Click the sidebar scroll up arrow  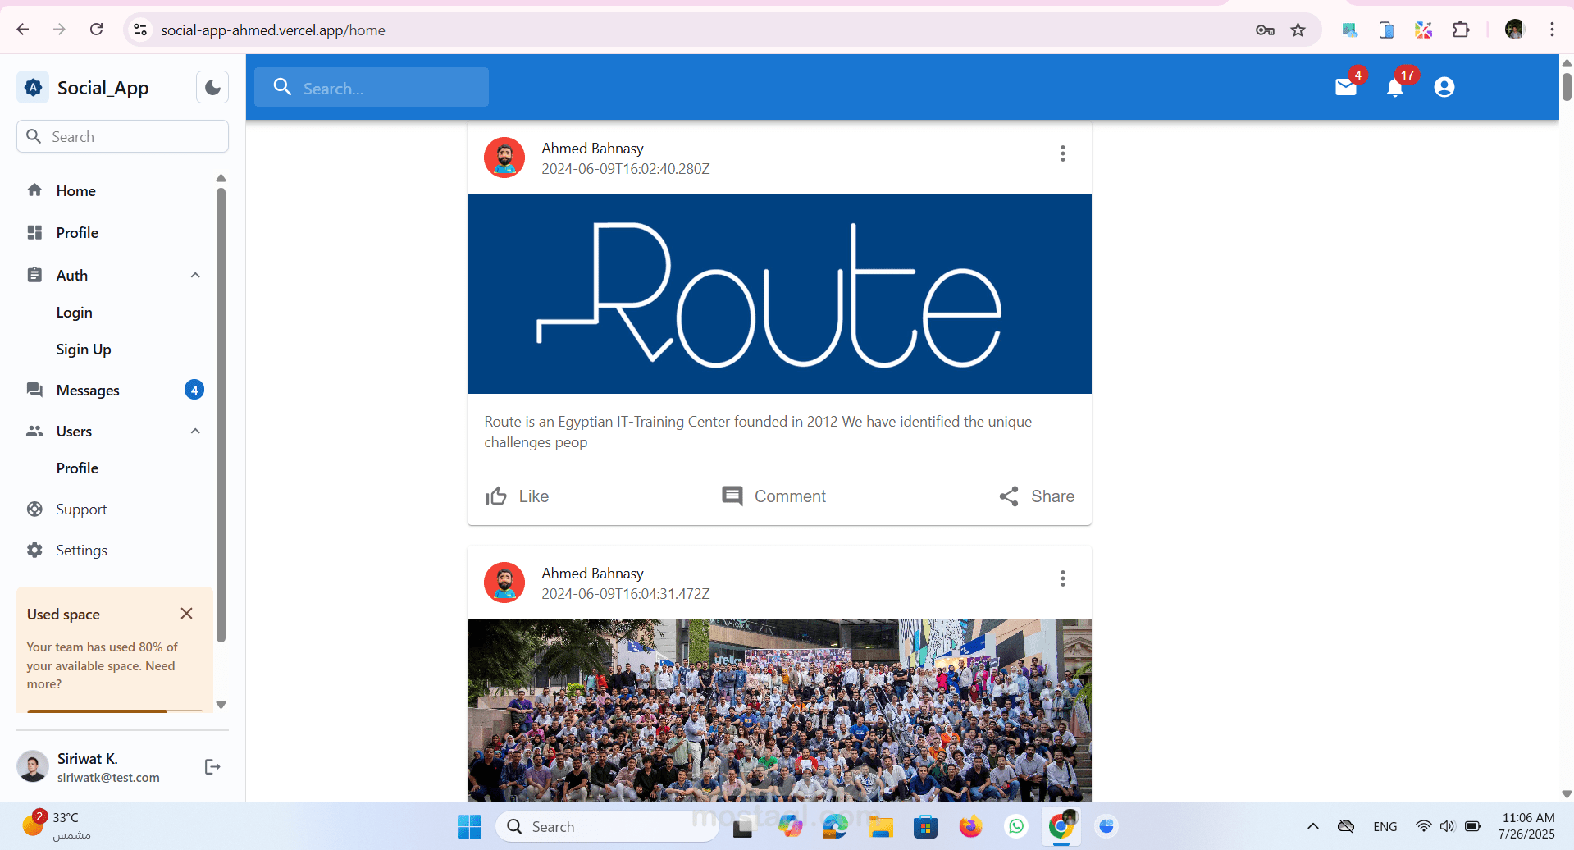coord(221,178)
